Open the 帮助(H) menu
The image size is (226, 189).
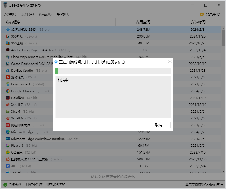coord(63,14)
